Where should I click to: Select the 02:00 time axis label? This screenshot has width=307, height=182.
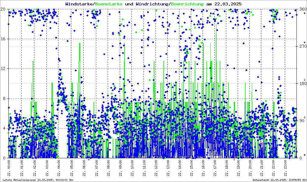point(35,168)
